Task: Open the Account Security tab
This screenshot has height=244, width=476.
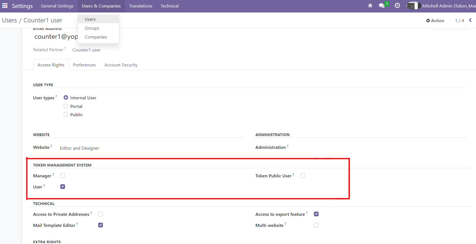Action: click(121, 65)
